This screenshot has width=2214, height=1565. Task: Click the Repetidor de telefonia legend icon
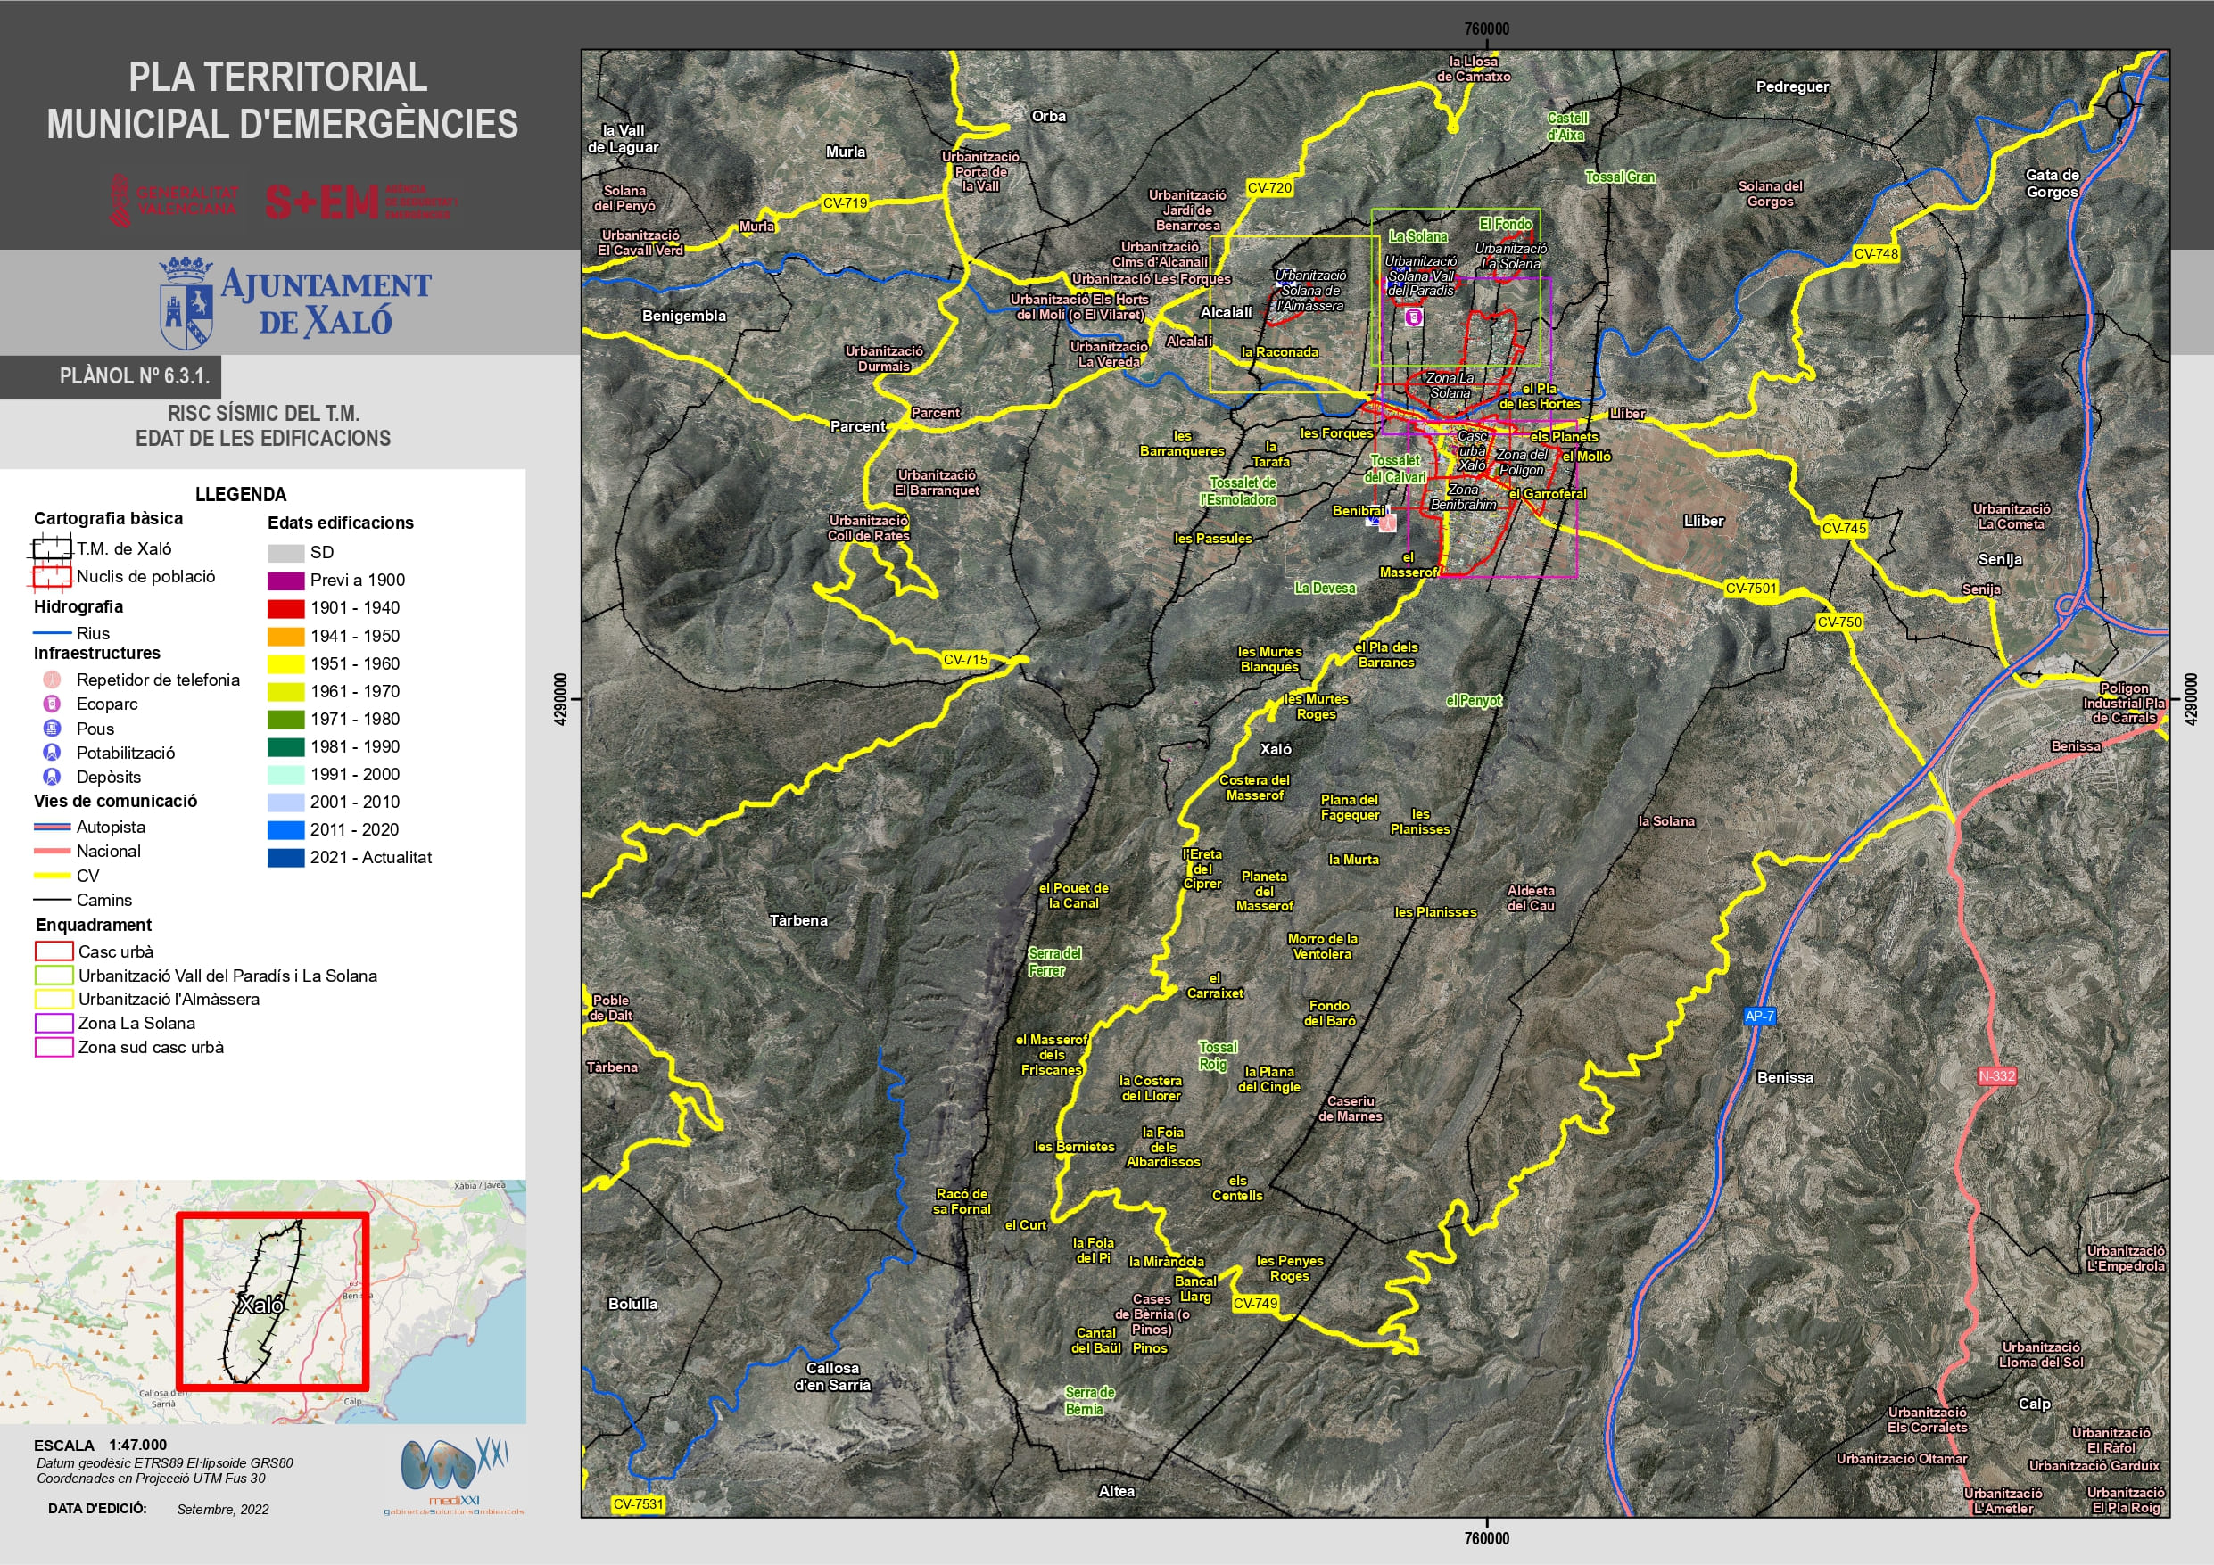pos(52,680)
